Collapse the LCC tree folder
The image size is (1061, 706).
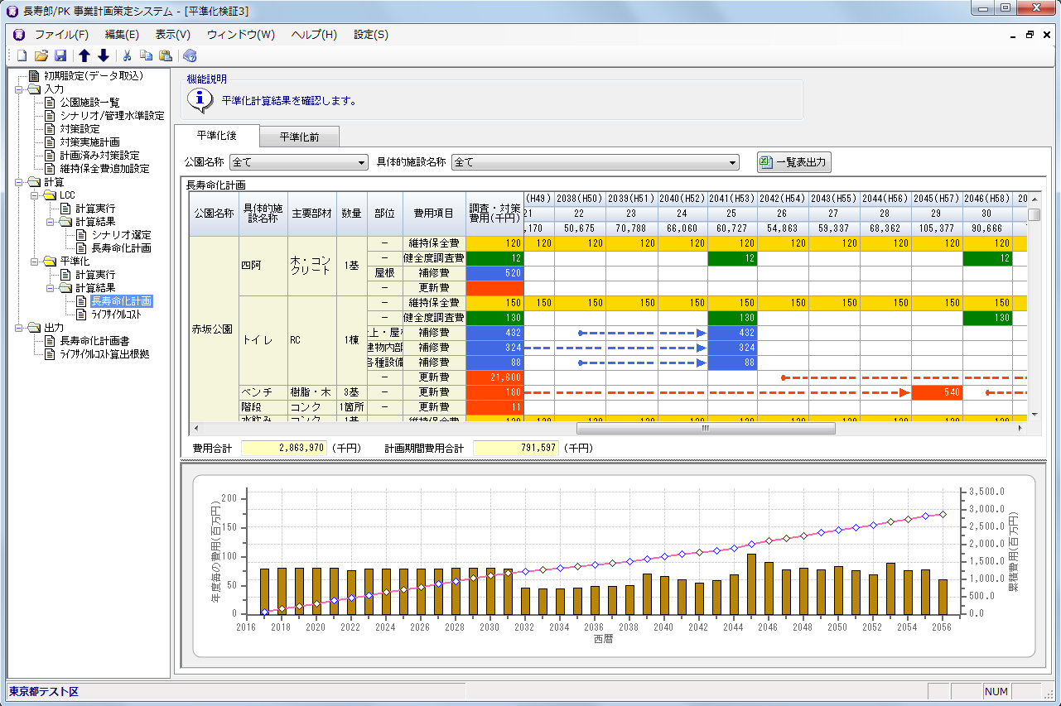point(34,195)
